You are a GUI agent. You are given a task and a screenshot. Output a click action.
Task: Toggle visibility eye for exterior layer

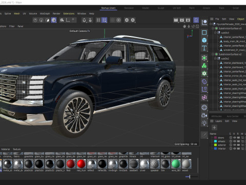point(235,145)
